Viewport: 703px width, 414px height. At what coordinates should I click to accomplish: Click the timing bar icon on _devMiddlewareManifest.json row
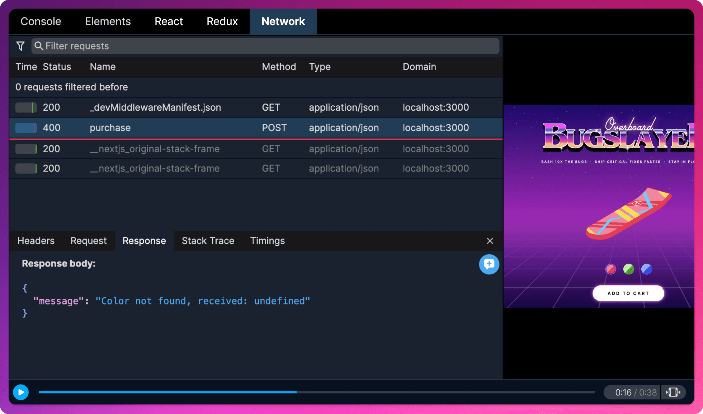pos(26,107)
